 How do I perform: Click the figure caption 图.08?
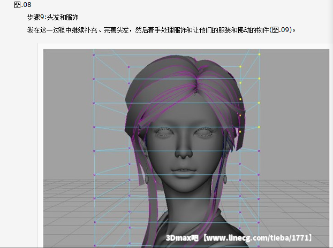[x=22, y=5]
